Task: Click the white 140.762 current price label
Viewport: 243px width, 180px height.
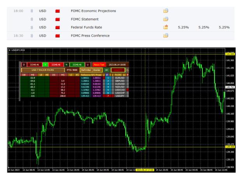Action: click(230, 87)
